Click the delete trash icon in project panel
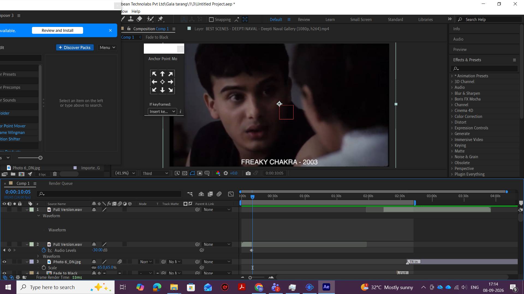Image resolution: width=524 pixels, height=294 pixels. [55, 174]
